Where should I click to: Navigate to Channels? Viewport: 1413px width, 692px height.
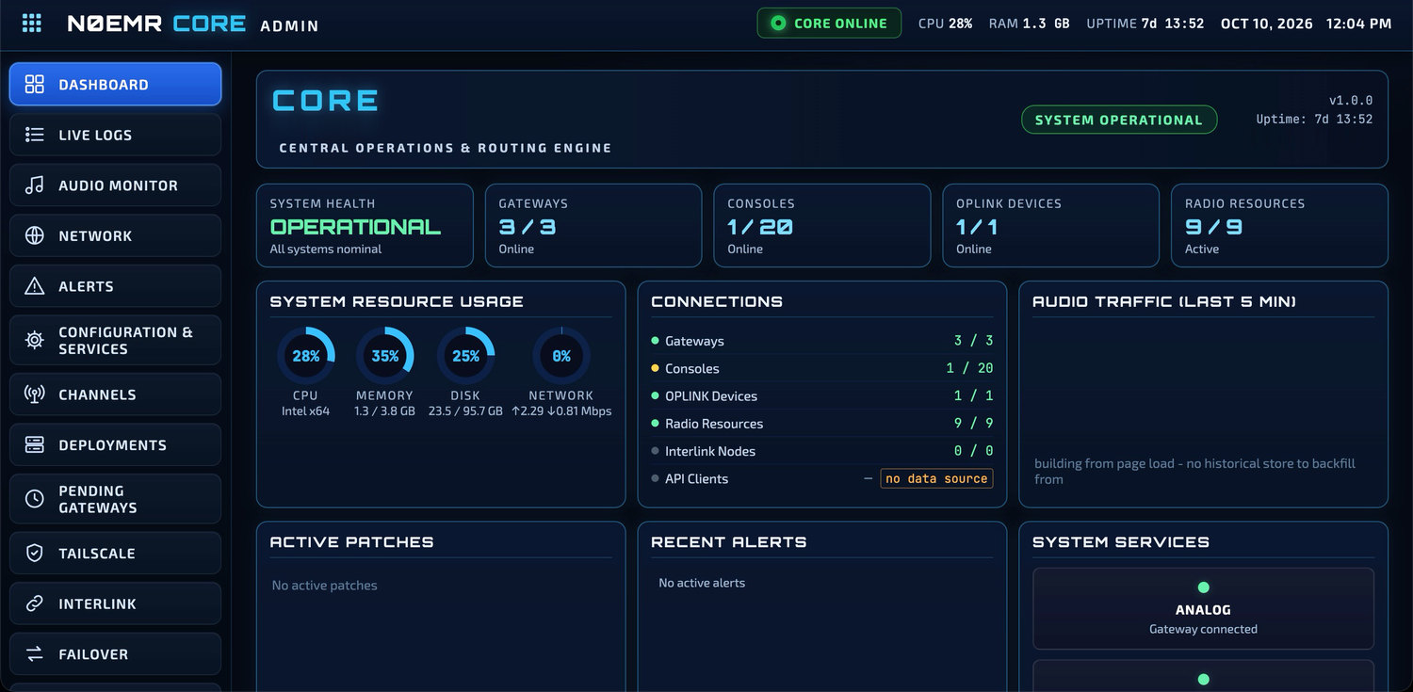pyautogui.click(x=116, y=394)
